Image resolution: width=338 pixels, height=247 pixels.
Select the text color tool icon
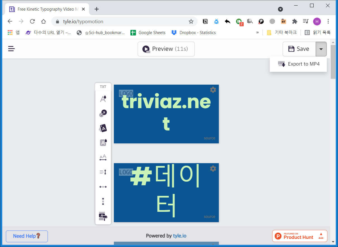click(x=103, y=99)
